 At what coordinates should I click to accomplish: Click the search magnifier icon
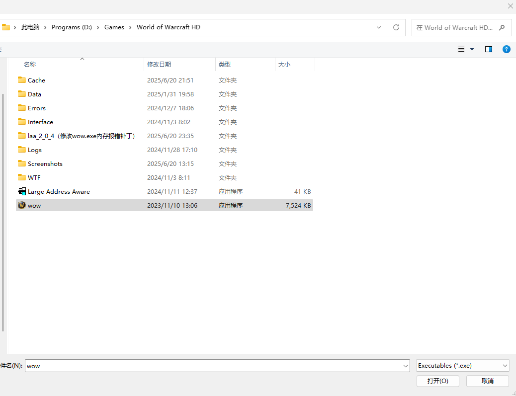[502, 28]
